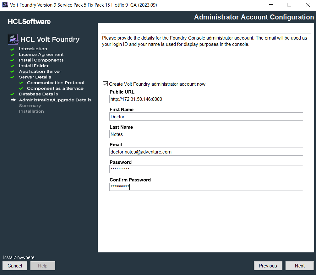
Task: Click the Summary step label
Action: [30, 106]
